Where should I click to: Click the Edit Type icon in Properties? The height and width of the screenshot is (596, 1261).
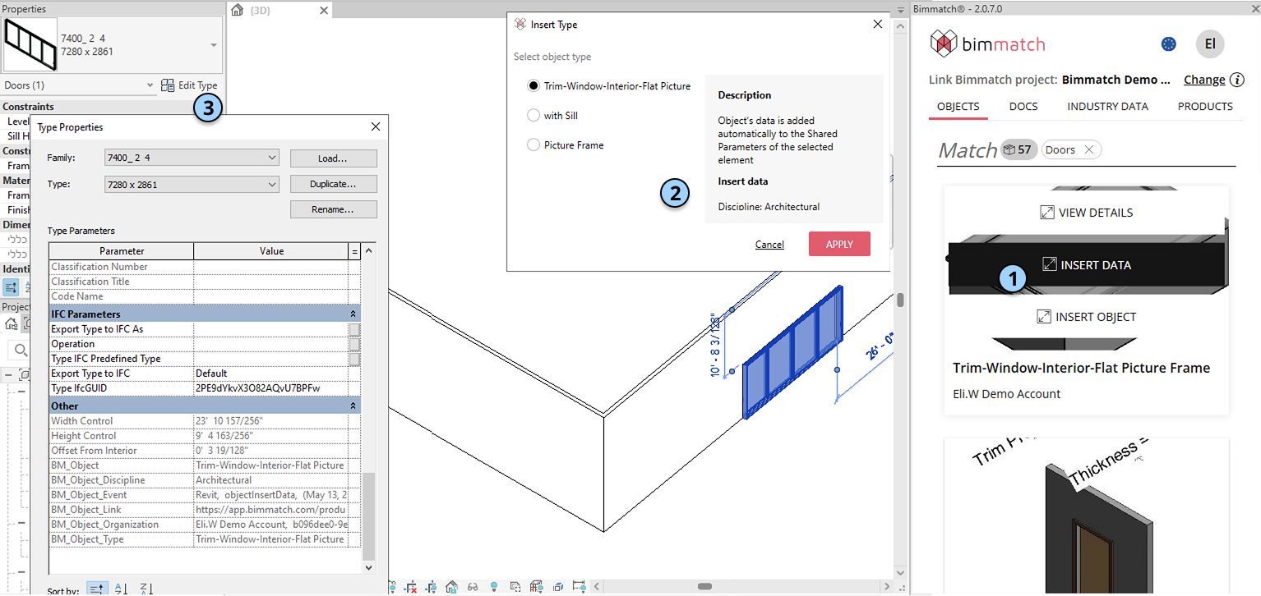(x=168, y=85)
